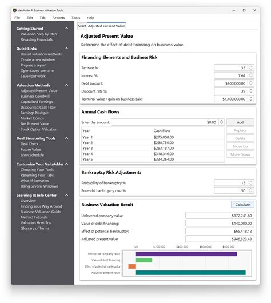Click Create a new window
This screenshot has width=271, height=303.
tap(38, 59)
